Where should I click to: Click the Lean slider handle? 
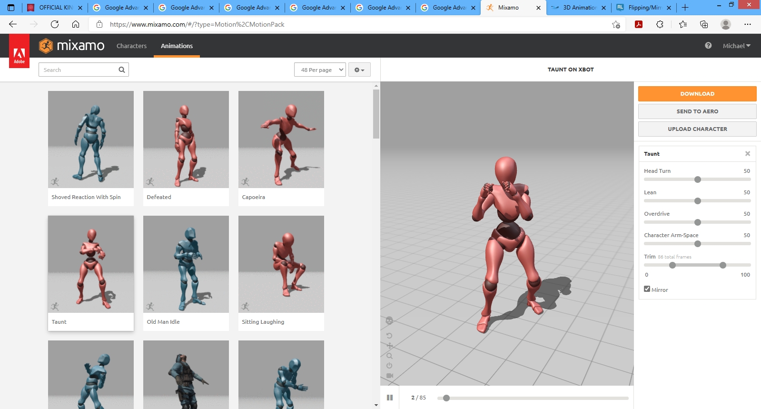point(698,201)
